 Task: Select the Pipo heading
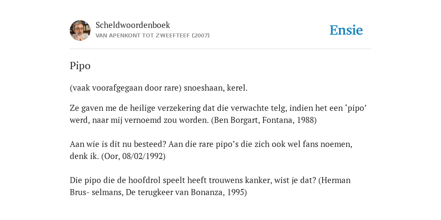(80, 66)
